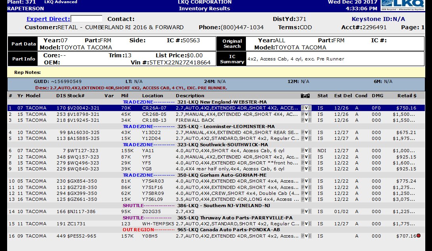The height and width of the screenshot is (251, 432).
Task: Click the camera icon in the column header
Action: (x=305, y=96)
